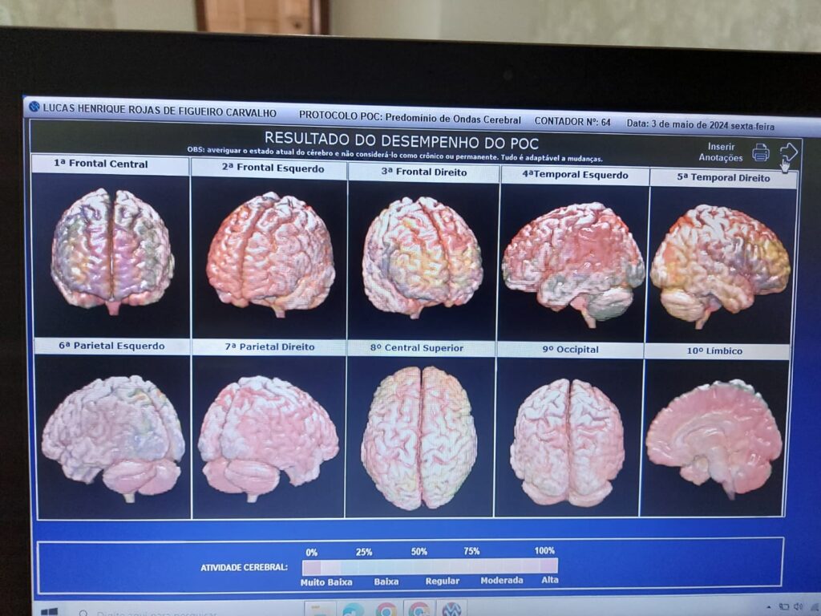Click the Central Superior brain image
Viewport: 821px width, 616px height.
tap(419, 436)
